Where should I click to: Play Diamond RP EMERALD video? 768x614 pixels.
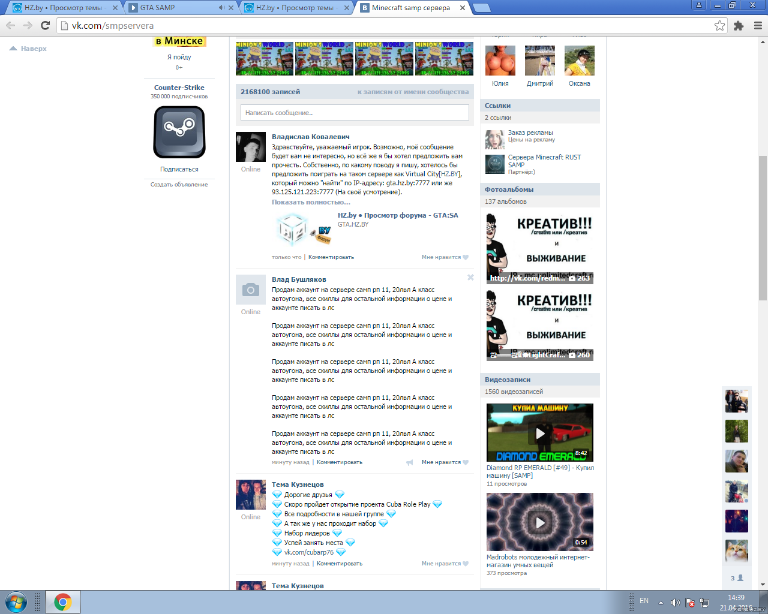(540, 432)
